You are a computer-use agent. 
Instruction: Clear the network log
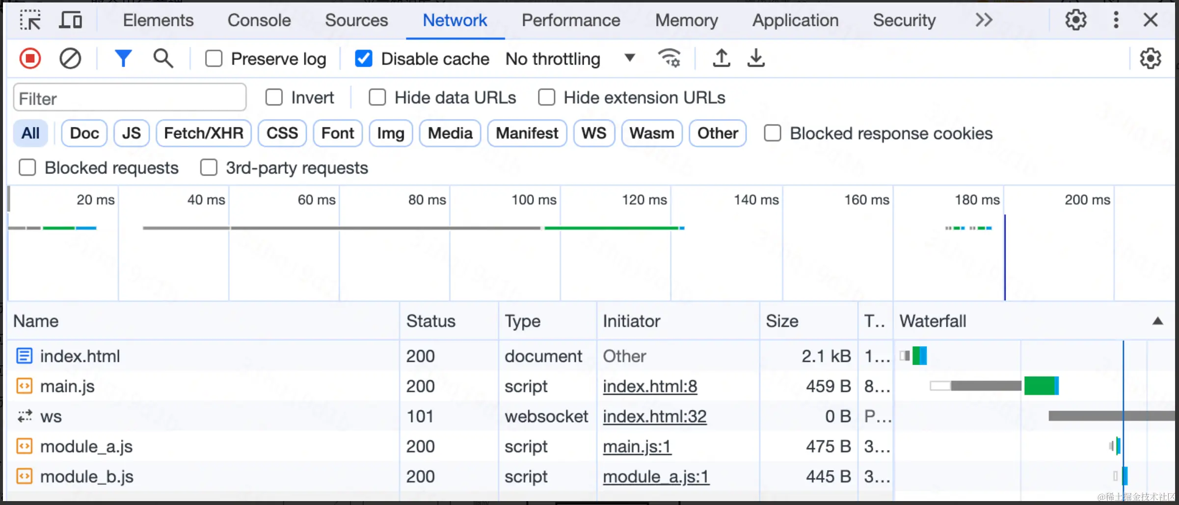70,59
